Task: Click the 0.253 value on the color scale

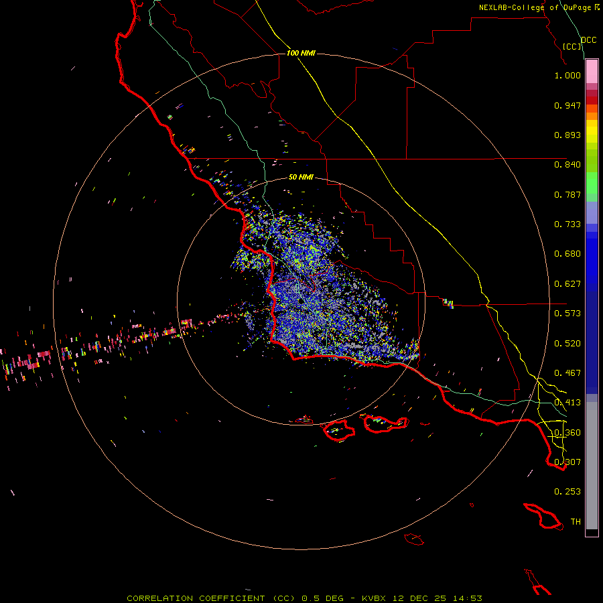Action: (x=567, y=492)
